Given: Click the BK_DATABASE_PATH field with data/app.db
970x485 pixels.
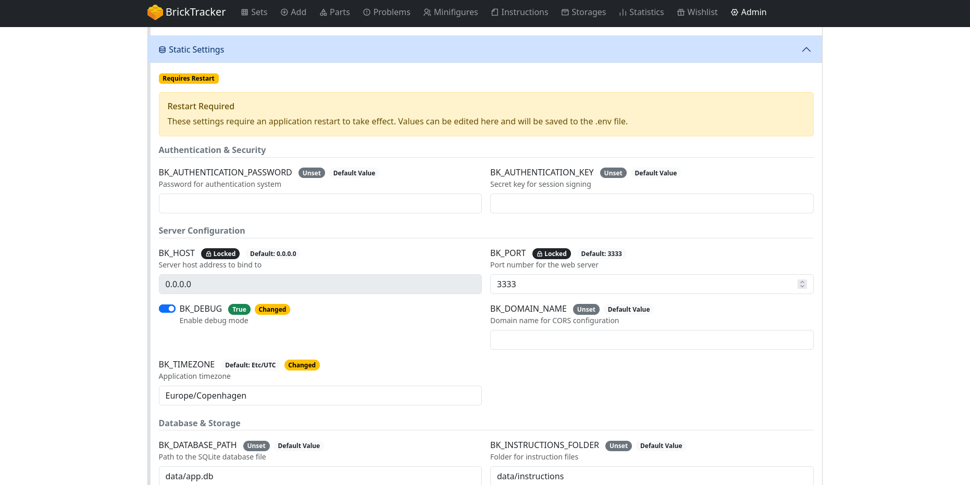Looking at the screenshot, I should (320, 476).
